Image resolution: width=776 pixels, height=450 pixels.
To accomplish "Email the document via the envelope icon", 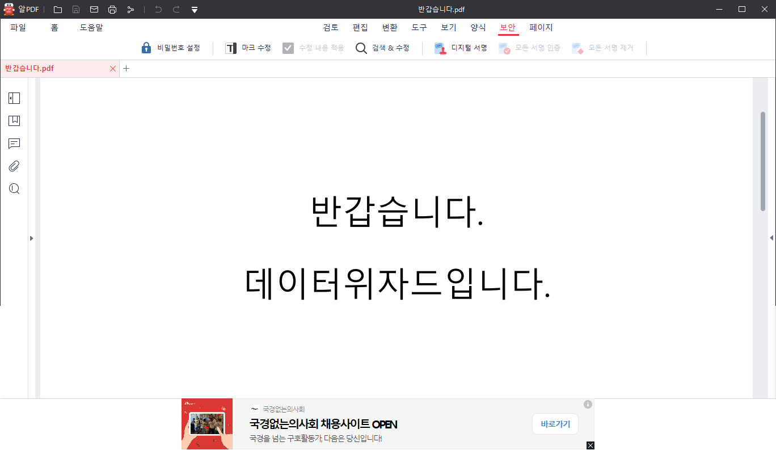I will coord(94,9).
